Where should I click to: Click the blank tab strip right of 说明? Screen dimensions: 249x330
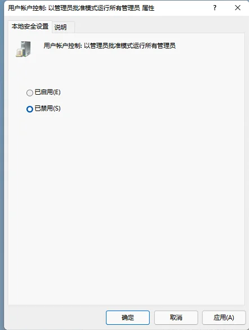tap(159, 27)
